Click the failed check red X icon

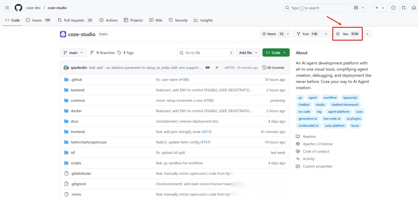click(217, 68)
